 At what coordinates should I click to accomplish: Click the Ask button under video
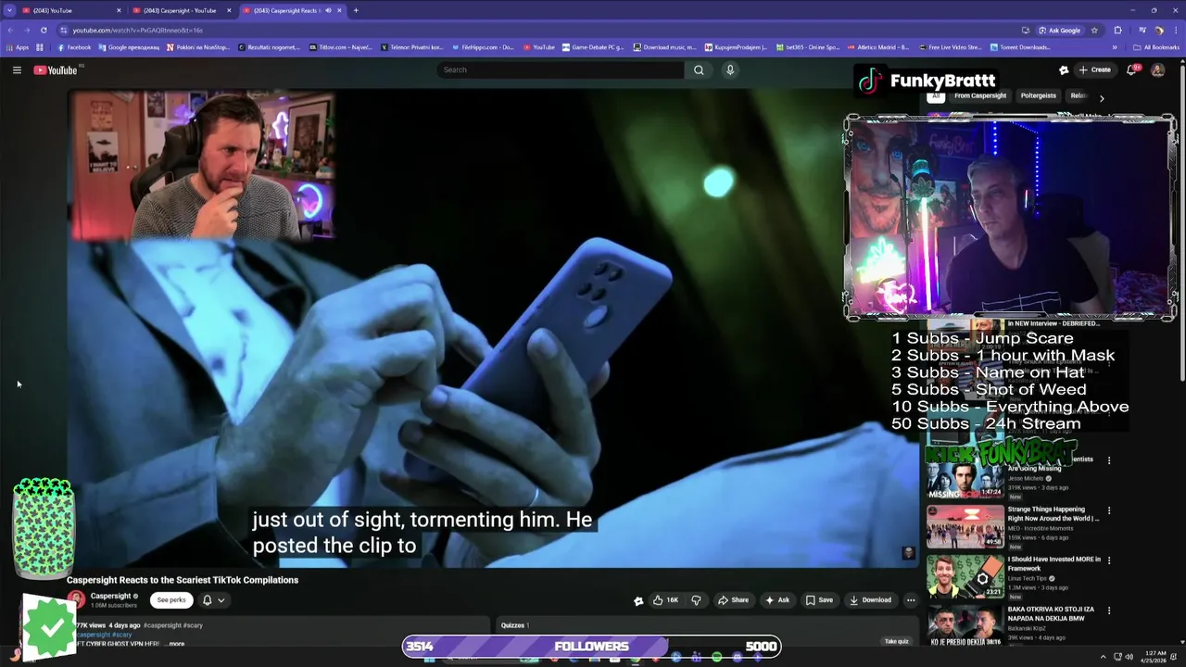777,600
